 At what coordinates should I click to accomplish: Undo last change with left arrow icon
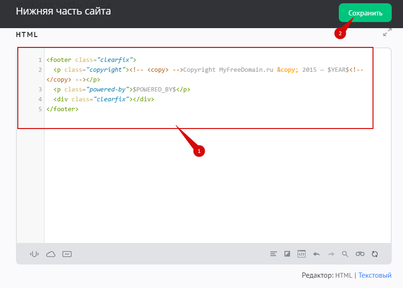[x=316, y=254]
